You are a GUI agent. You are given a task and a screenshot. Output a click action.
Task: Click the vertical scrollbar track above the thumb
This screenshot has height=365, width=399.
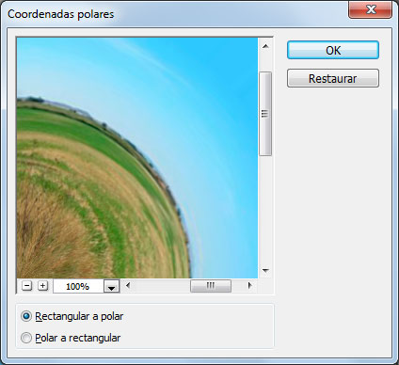point(265,63)
